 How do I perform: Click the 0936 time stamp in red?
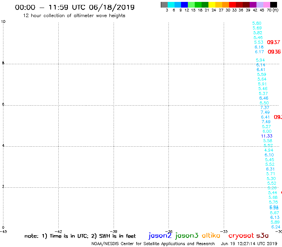(x=274, y=52)
